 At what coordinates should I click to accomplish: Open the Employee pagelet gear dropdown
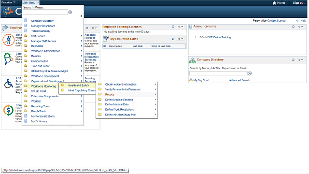click(94, 28)
